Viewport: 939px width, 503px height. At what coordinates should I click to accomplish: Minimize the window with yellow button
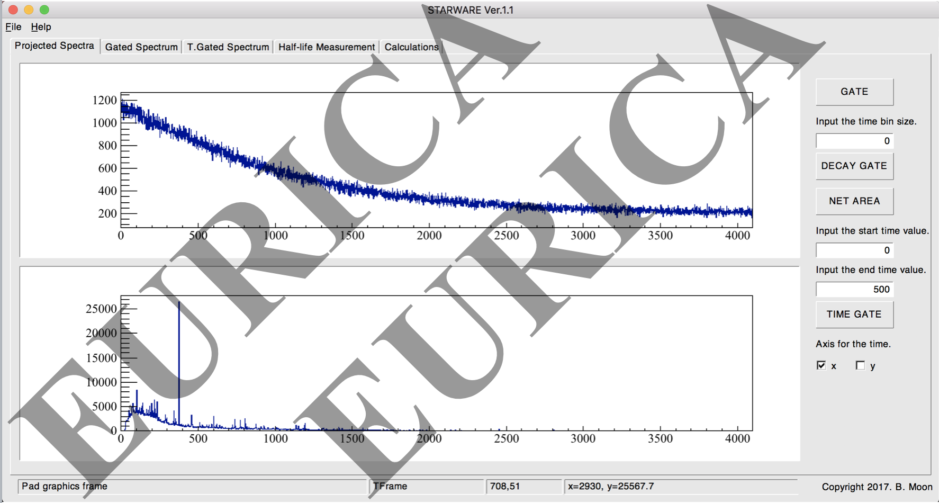tap(29, 10)
